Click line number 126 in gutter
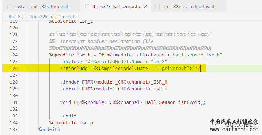Screen dimensions: 262x135 14,69
